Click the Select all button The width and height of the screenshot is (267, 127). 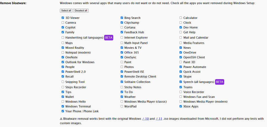(x=66, y=11)
